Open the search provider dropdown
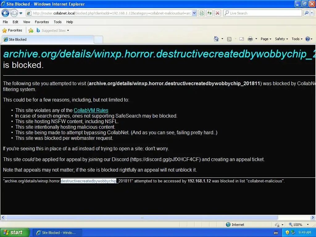316x237 pixels. (312, 13)
